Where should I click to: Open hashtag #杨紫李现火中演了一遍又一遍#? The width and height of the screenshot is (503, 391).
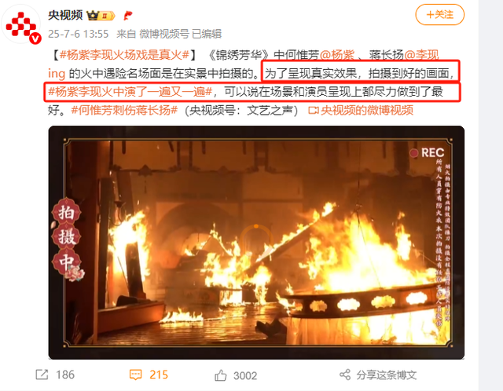(x=130, y=92)
